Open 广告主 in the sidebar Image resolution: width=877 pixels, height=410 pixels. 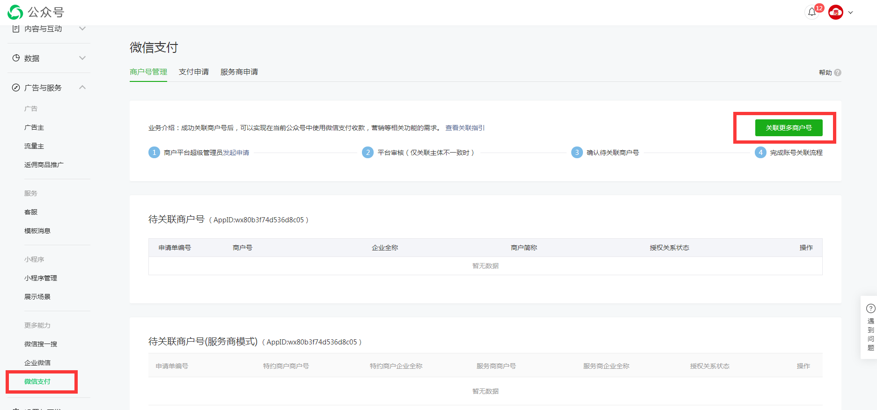click(x=34, y=127)
